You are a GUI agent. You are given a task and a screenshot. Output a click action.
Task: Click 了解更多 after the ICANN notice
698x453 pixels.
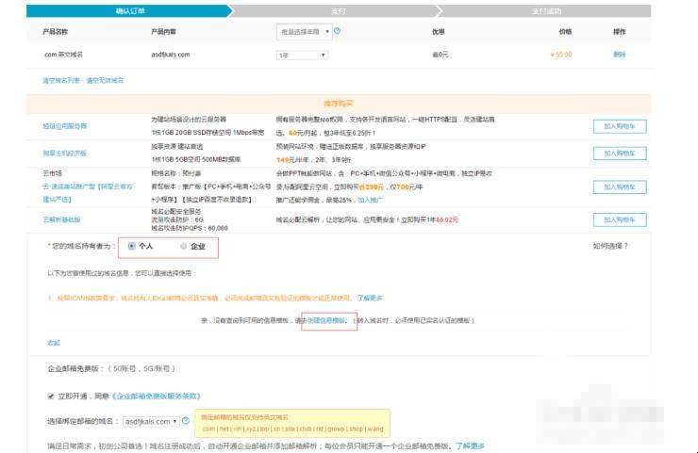[x=370, y=298]
